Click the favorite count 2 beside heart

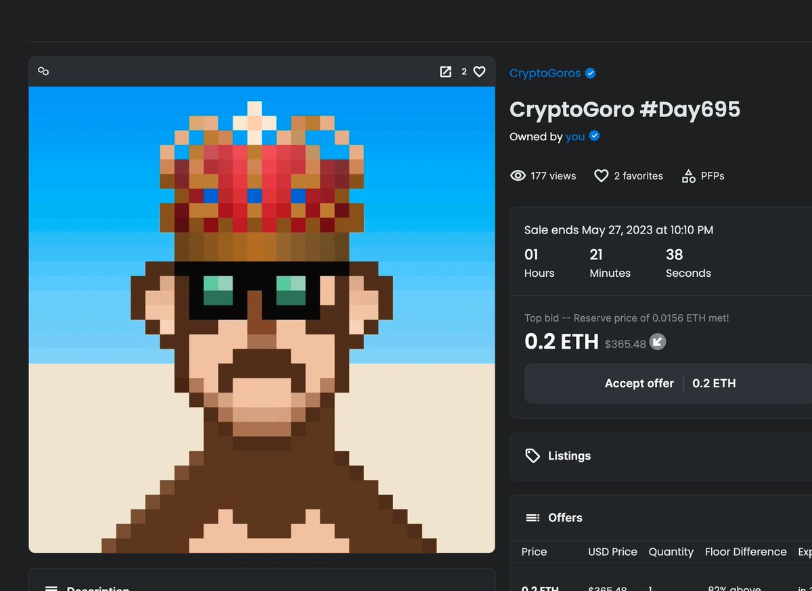click(464, 72)
